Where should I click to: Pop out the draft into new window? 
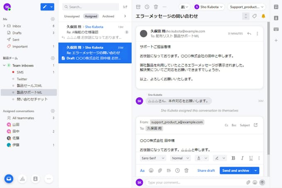pos(255,125)
